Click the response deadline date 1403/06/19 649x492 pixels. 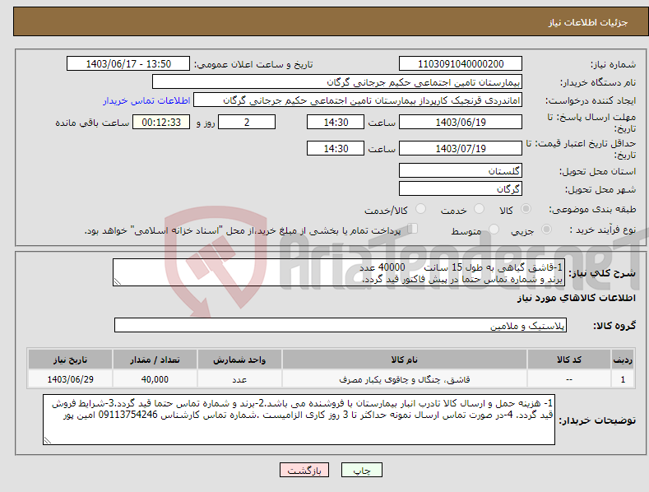tap(461, 122)
